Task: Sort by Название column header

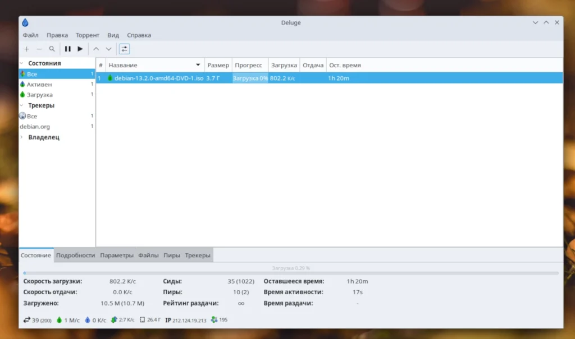Action: click(155, 65)
